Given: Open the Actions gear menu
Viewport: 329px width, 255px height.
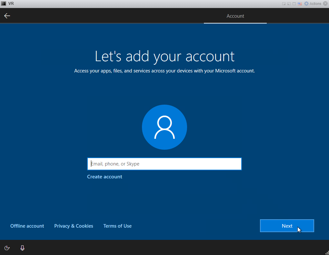Looking at the screenshot, I should 313,4.
